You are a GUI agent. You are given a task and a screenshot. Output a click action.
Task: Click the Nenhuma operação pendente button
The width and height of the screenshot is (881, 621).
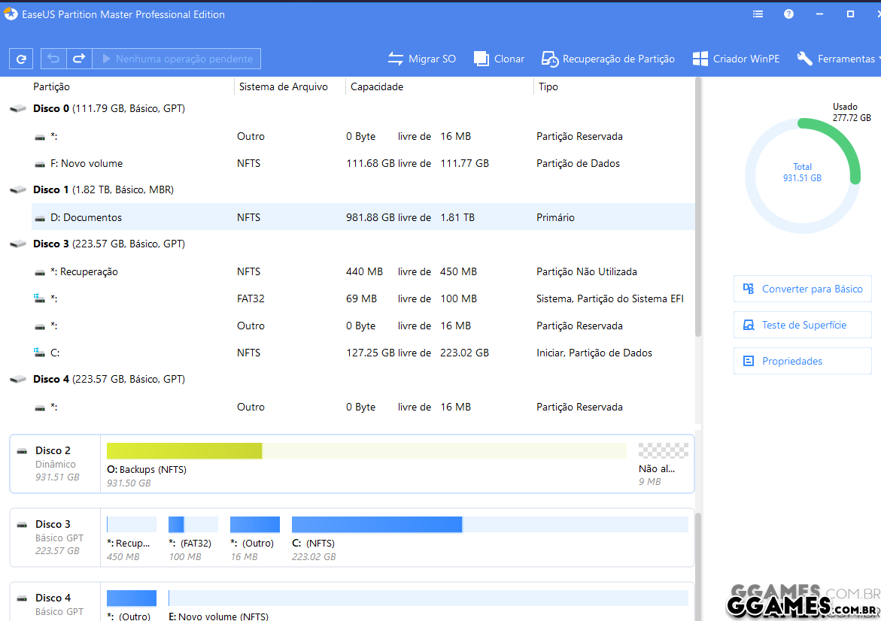coord(177,59)
